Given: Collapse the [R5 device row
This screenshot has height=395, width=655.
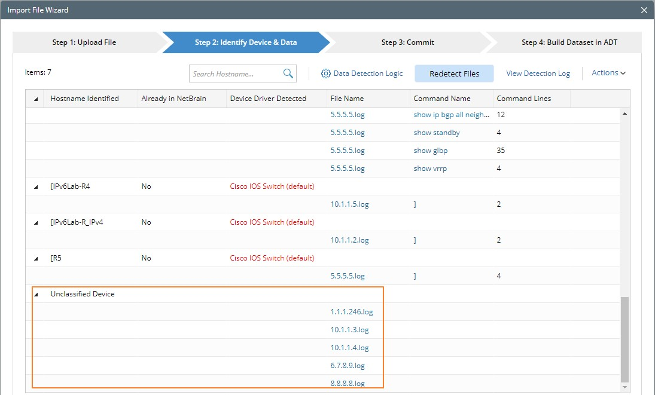Looking at the screenshot, I should [36, 258].
